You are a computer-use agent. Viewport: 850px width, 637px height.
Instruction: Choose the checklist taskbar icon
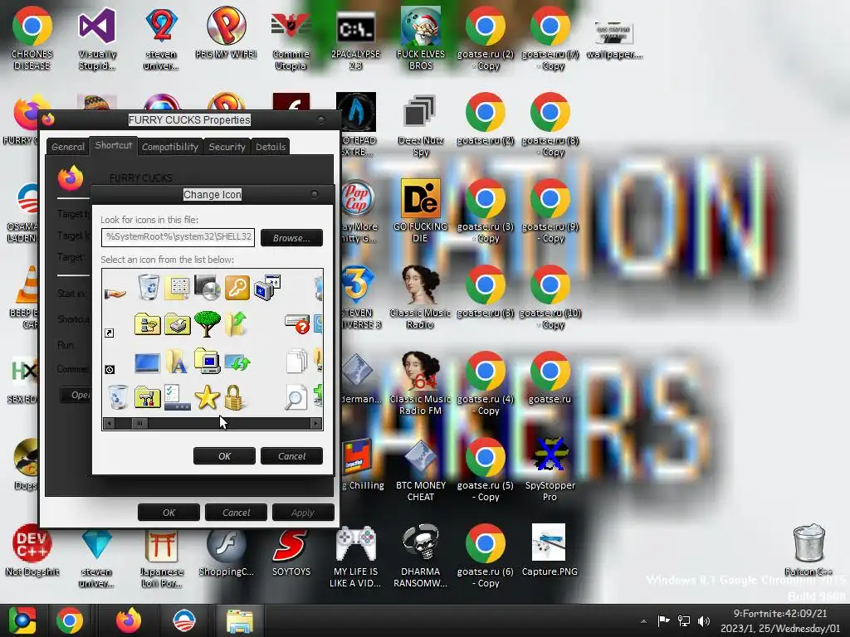[x=178, y=397]
